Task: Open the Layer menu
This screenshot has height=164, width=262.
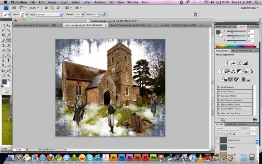Action: pyautogui.click(x=64, y=2)
